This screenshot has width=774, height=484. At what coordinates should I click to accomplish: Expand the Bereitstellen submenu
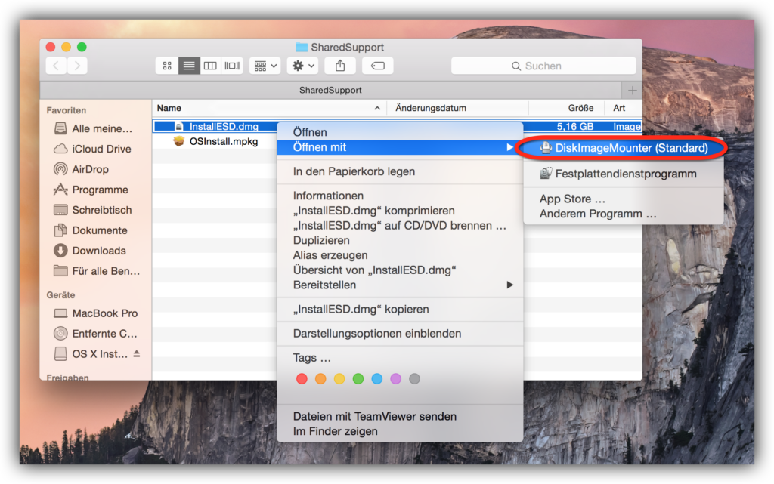[400, 285]
